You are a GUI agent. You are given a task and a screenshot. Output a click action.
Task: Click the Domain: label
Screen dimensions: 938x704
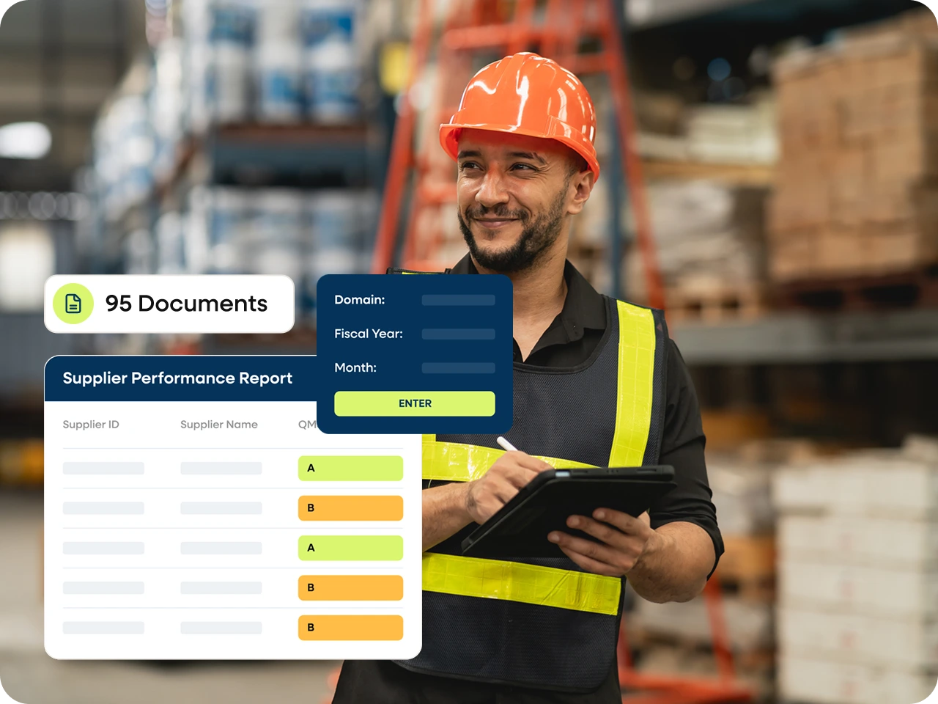360,300
